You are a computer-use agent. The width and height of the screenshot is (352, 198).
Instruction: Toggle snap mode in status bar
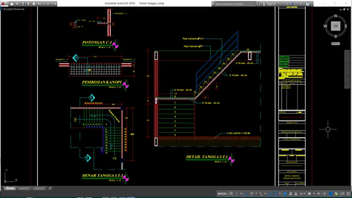[x=237, y=194]
